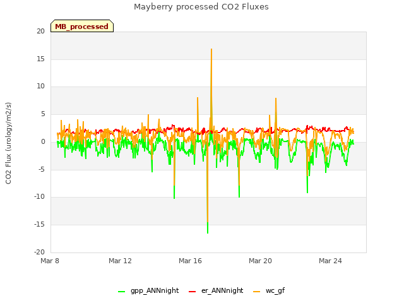Click the lowest green gpp_ANNnight spike tip
404x303 pixels.
pyautogui.click(x=208, y=233)
